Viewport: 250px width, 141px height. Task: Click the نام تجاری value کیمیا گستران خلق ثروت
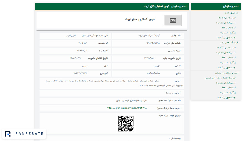[149, 36]
